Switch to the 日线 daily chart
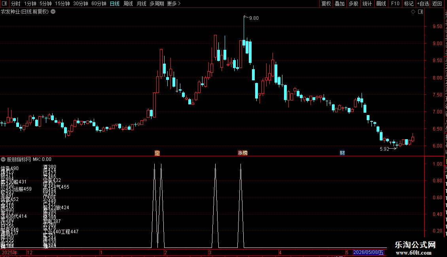This screenshot has width=447, height=257. click(115, 4)
